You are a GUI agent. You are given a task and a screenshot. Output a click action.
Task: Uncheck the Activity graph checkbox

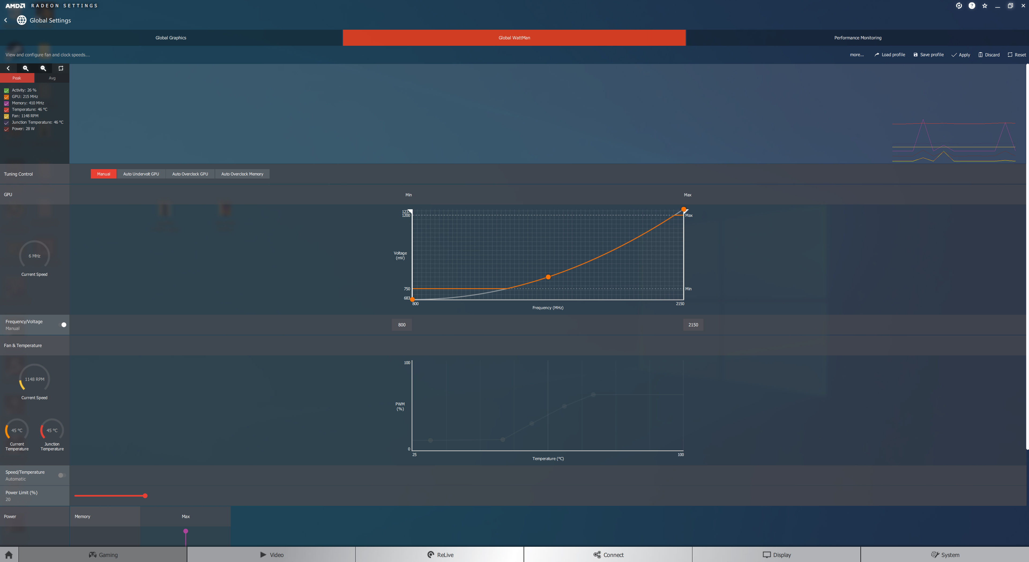(6, 90)
